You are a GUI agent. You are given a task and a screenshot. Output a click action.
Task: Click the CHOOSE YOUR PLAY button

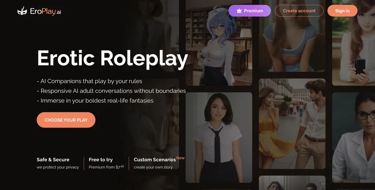66,120
